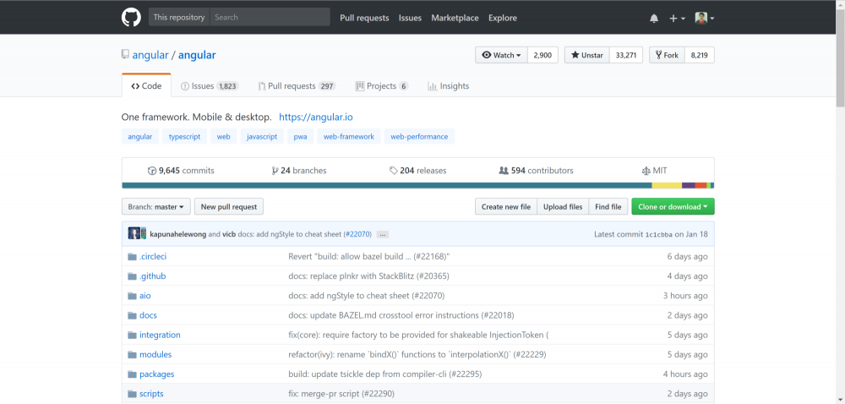This screenshot has width=845, height=404.
Task: Click the integration folder icon
Action: [132, 335]
